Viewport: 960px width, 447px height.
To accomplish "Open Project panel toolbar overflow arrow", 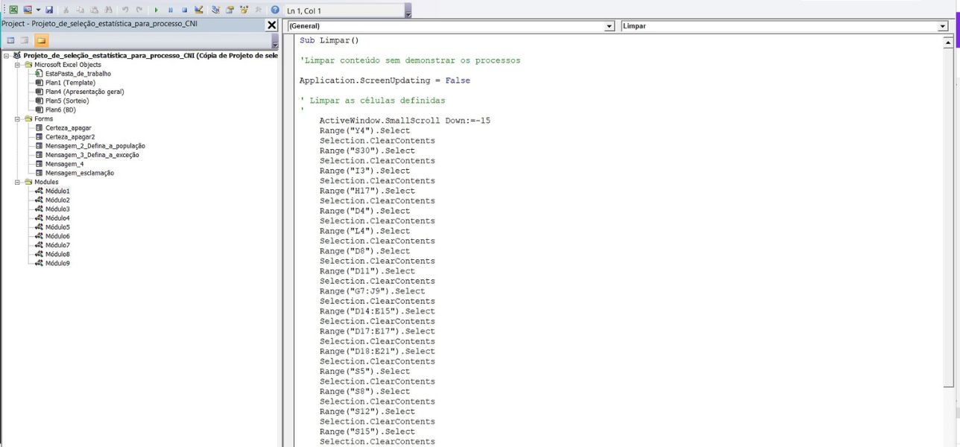I will [x=274, y=41].
